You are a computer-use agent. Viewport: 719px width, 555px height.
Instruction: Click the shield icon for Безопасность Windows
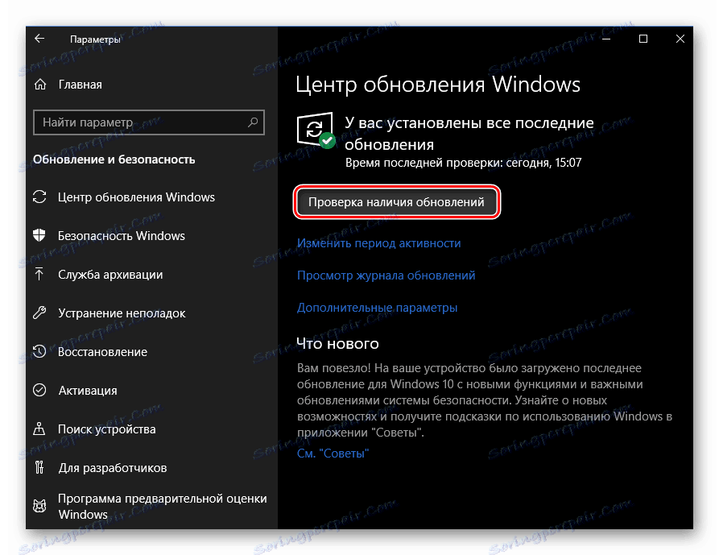39,235
